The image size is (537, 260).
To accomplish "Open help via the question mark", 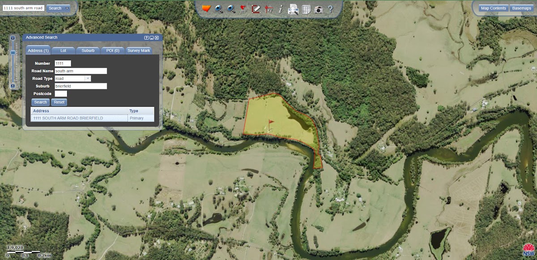I will point(330,8).
